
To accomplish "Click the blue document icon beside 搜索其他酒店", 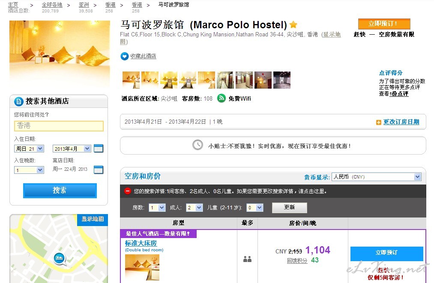I will 18,101.
